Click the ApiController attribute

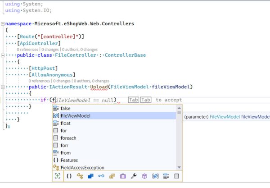coord(39,43)
